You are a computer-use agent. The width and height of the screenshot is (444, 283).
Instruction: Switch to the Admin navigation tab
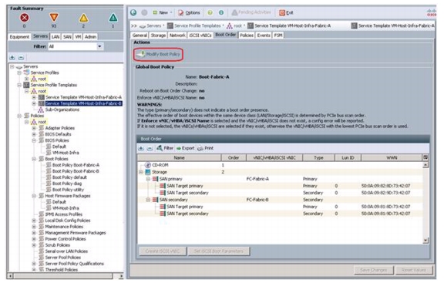90,36
